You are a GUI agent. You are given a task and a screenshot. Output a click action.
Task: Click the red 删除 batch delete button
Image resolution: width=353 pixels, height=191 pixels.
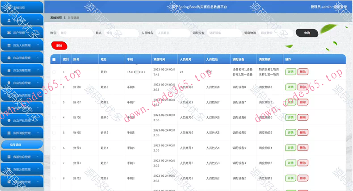pyautogui.click(x=59, y=45)
